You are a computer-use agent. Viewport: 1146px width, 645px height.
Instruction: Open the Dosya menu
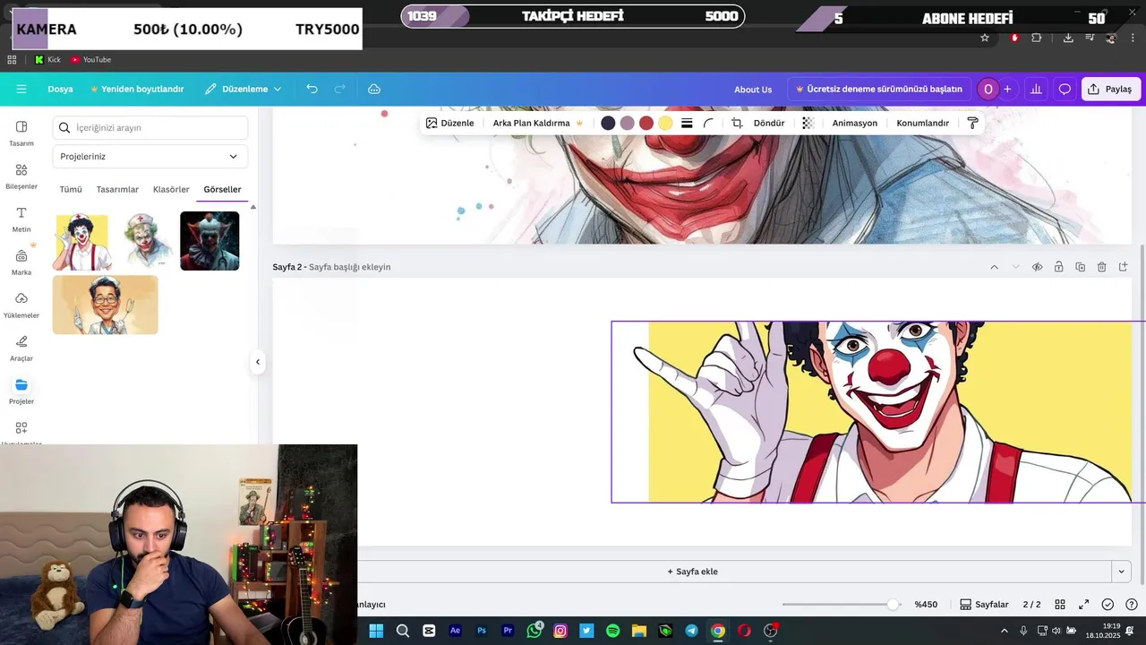coord(60,89)
